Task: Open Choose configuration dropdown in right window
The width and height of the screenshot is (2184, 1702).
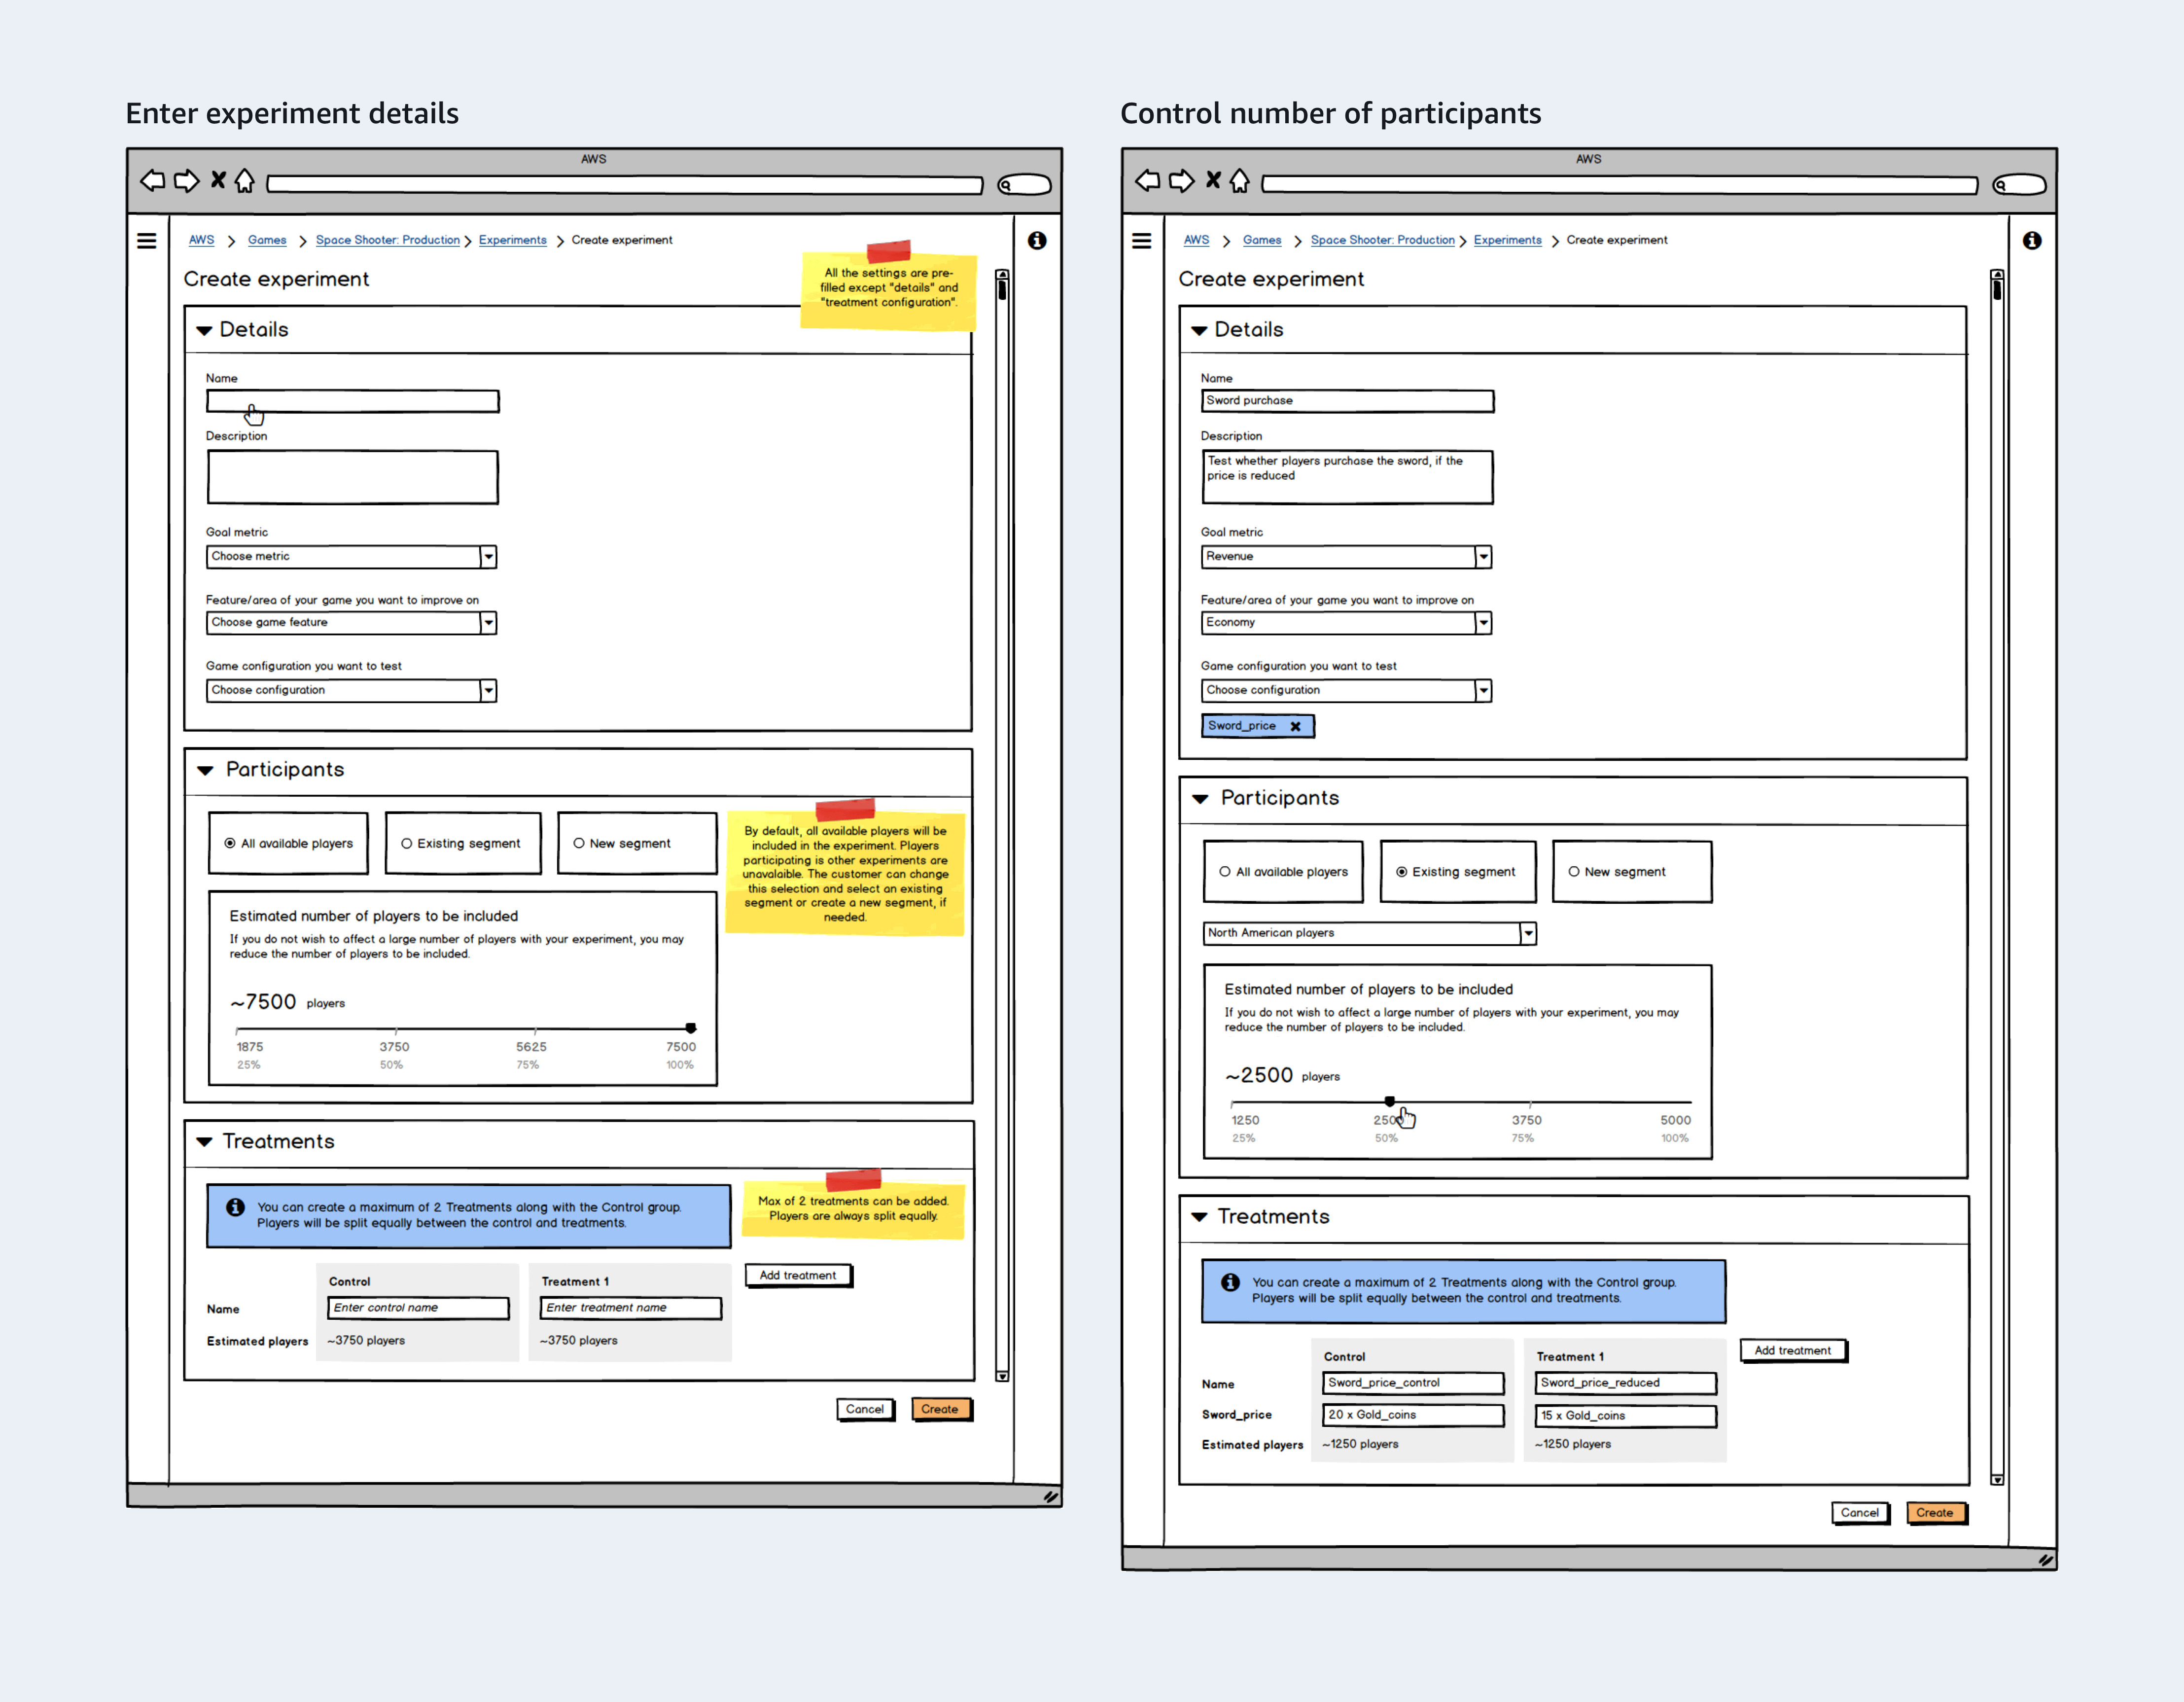Action: 1347,691
